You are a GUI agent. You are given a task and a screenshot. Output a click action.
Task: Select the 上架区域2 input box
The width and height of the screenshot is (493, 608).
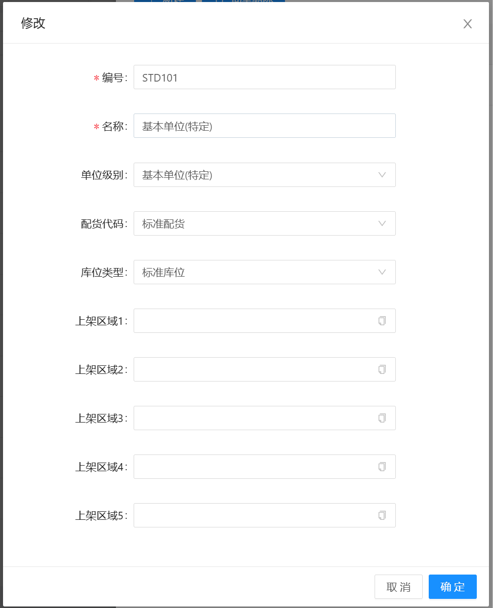point(253,369)
